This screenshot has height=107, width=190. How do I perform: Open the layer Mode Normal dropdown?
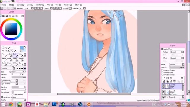(x=183, y=64)
